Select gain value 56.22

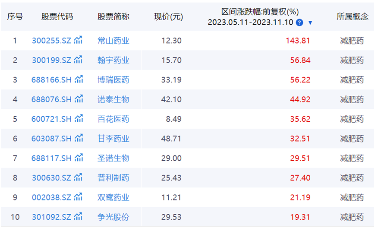[300, 80]
